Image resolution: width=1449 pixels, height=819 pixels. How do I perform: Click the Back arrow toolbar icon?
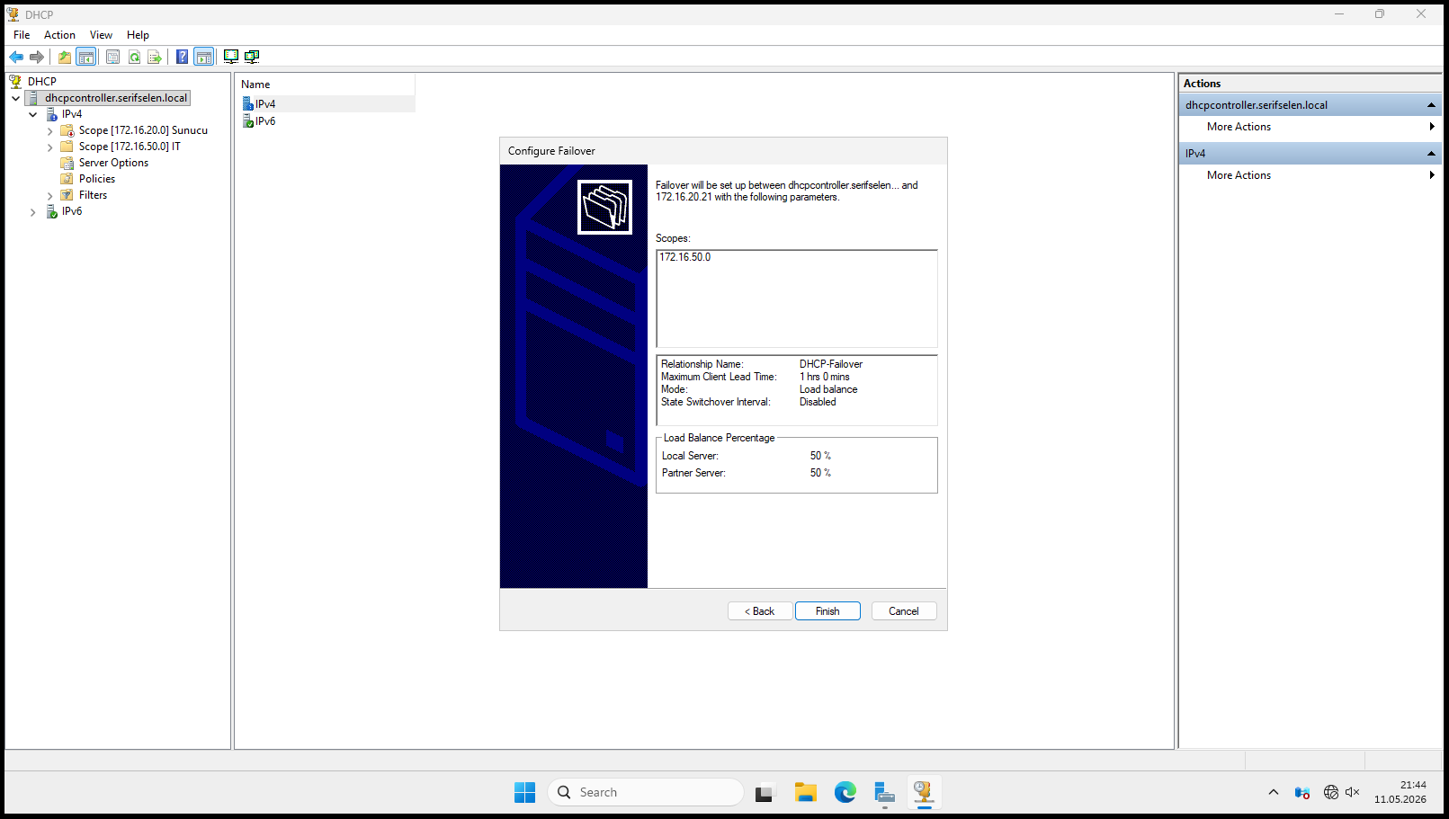[x=16, y=57]
